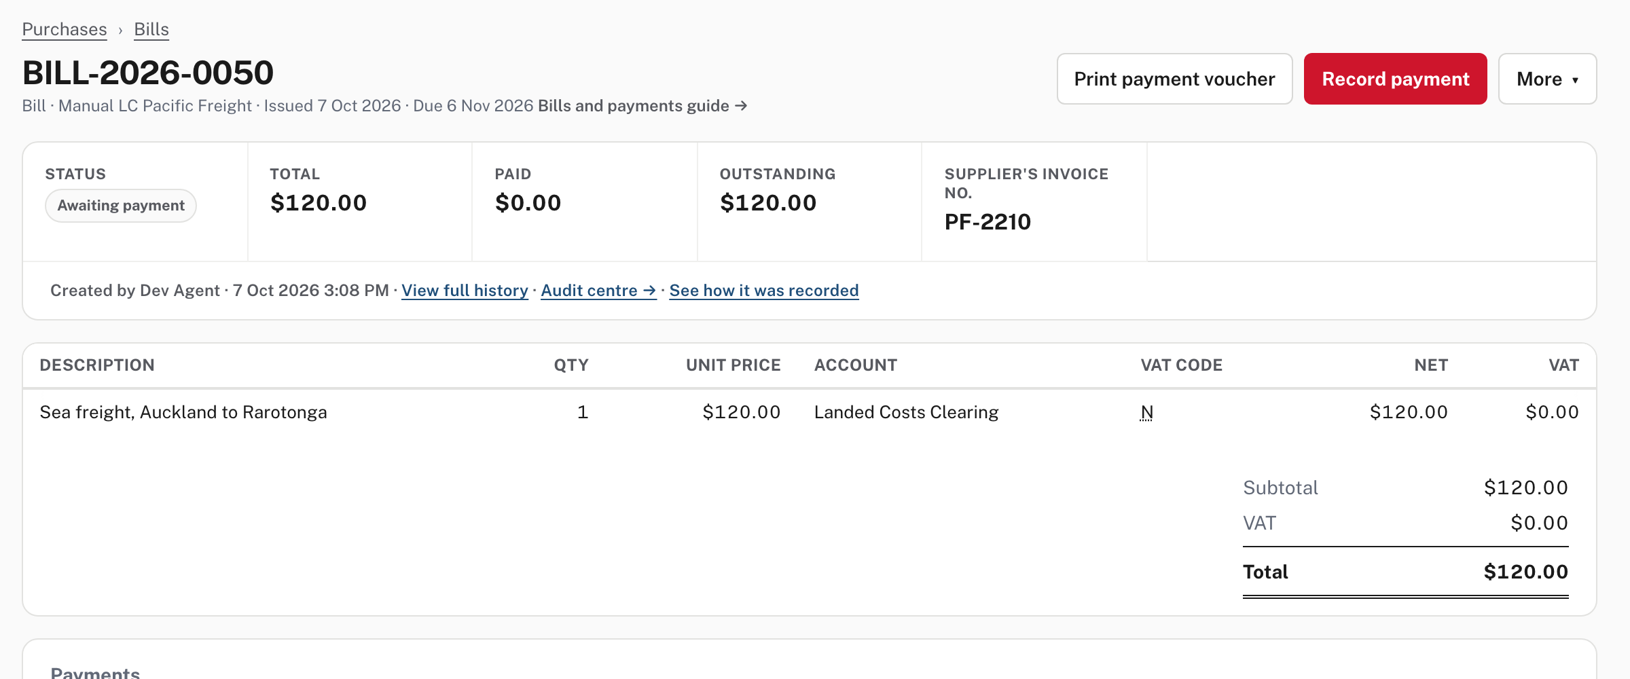
Task: Open the Bills and payments guide
Action: pyautogui.click(x=642, y=106)
